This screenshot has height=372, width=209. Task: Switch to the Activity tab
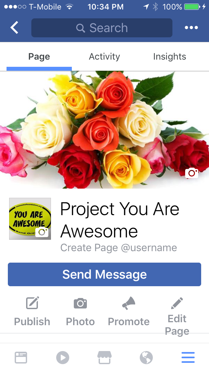[x=104, y=56]
